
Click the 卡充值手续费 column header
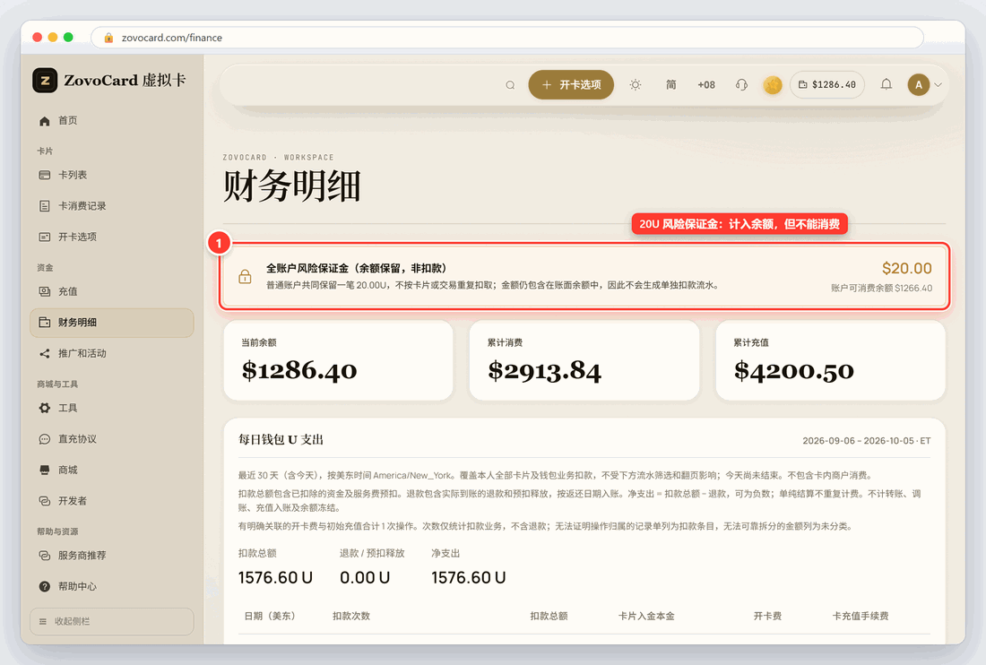pos(861,616)
